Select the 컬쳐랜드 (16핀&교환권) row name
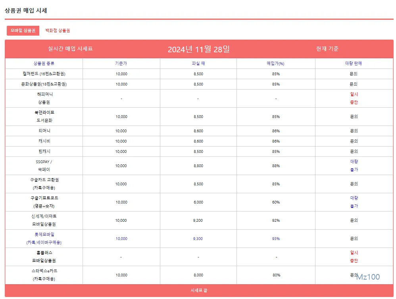396x299 pixels. (44, 74)
